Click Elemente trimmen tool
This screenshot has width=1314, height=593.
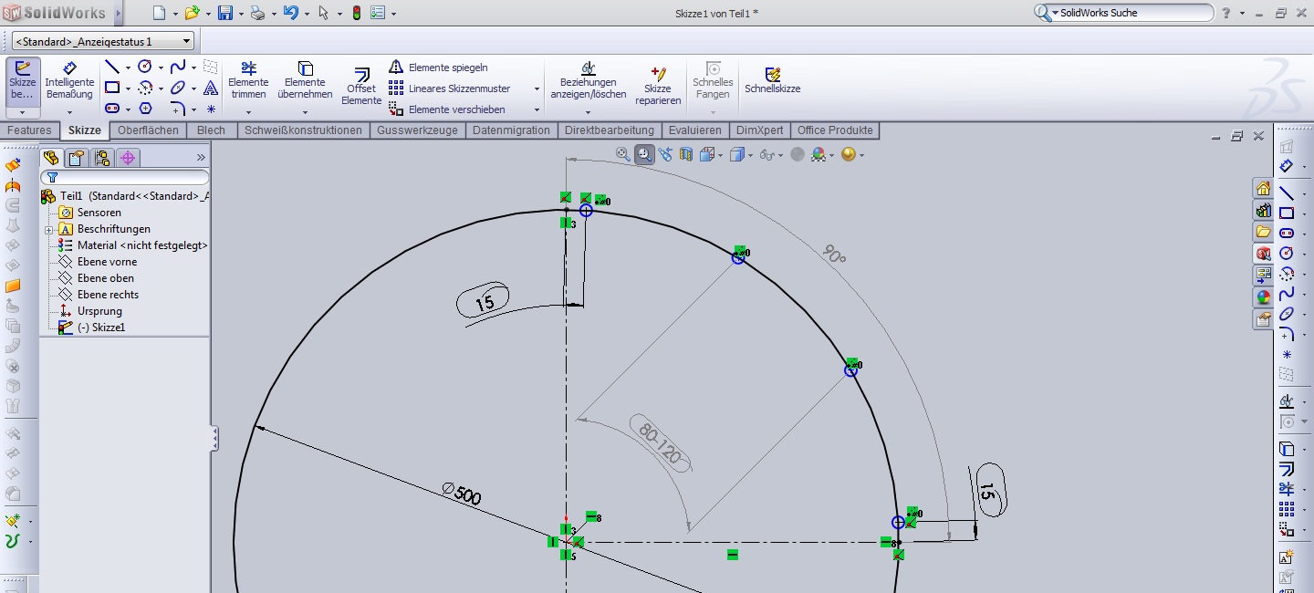(x=248, y=81)
